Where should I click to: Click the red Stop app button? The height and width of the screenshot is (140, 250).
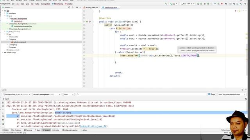[x=222, y=3]
